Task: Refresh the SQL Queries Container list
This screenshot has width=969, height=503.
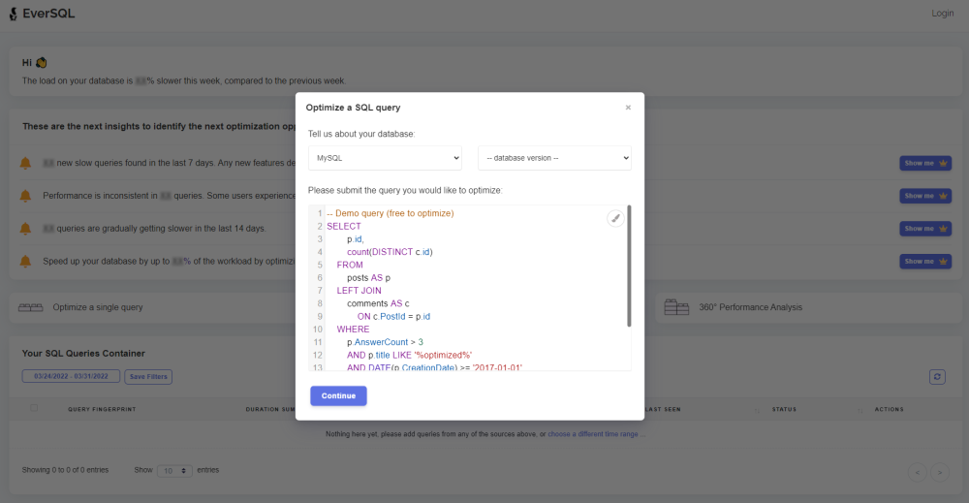Action: pyautogui.click(x=936, y=377)
